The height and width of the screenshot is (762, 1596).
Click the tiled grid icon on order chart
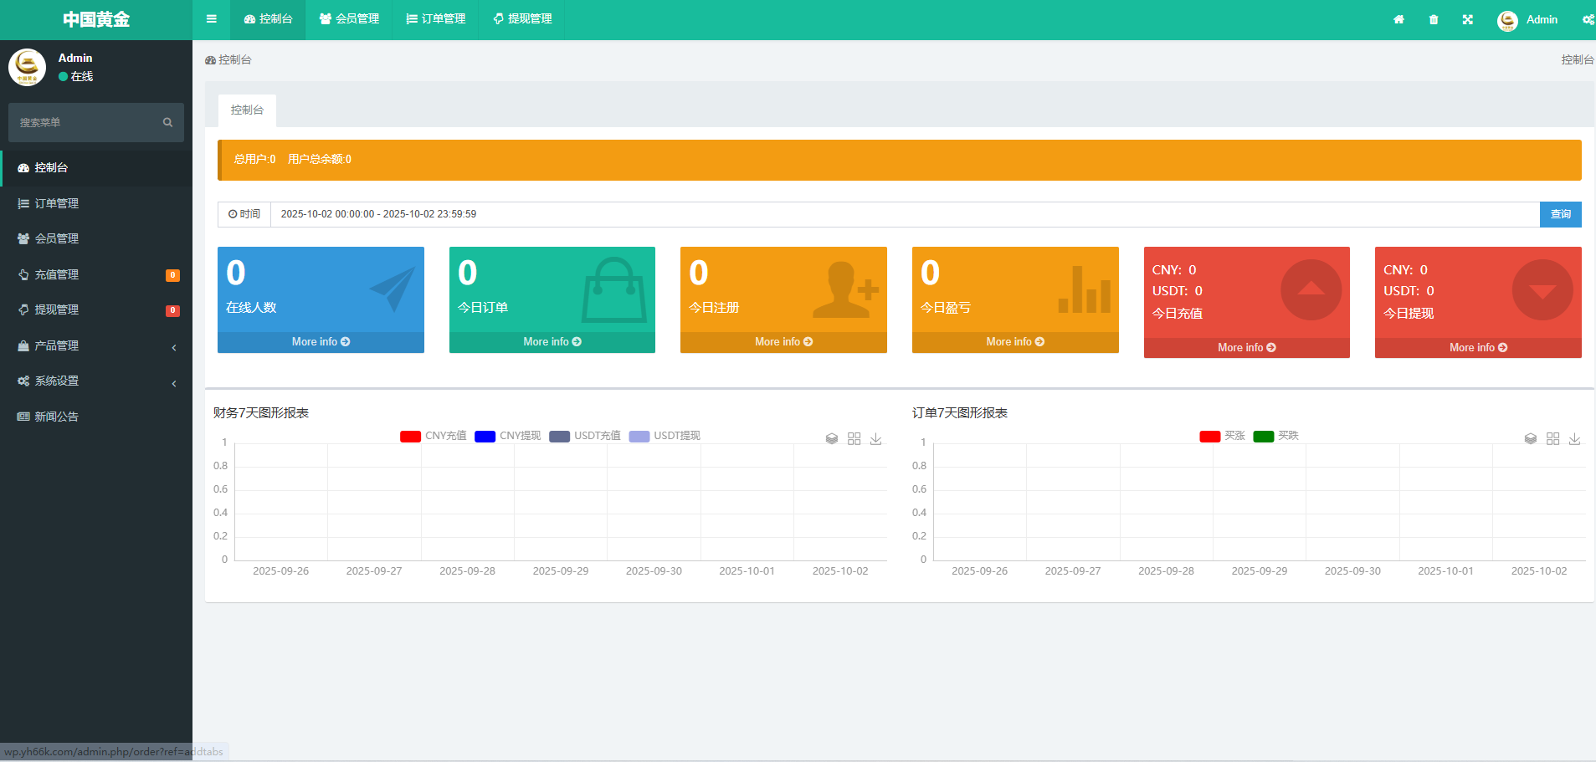(1553, 439)
